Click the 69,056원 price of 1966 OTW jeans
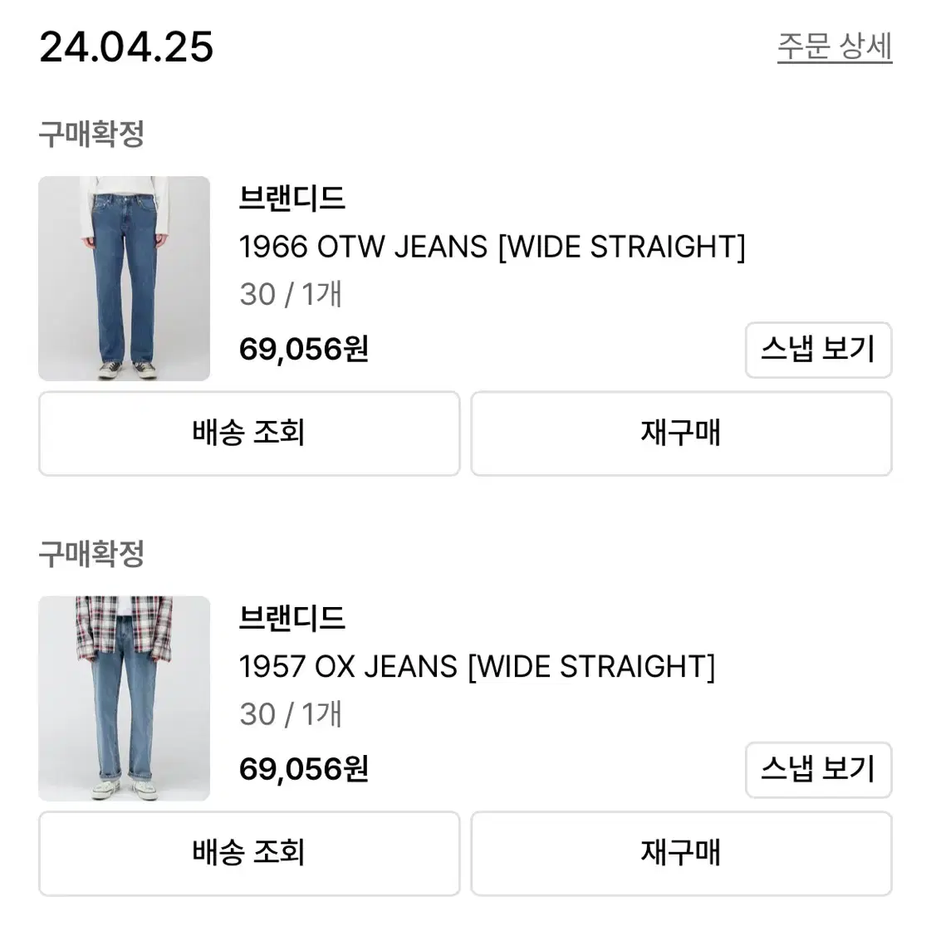The height and width of the screenshot is (931, 931). pyautogui.click(x=304, y=349)
